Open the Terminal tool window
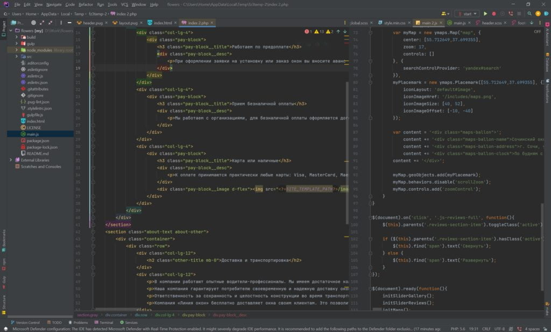Screen dimensions: 551x332 click(x=103, y=322)
